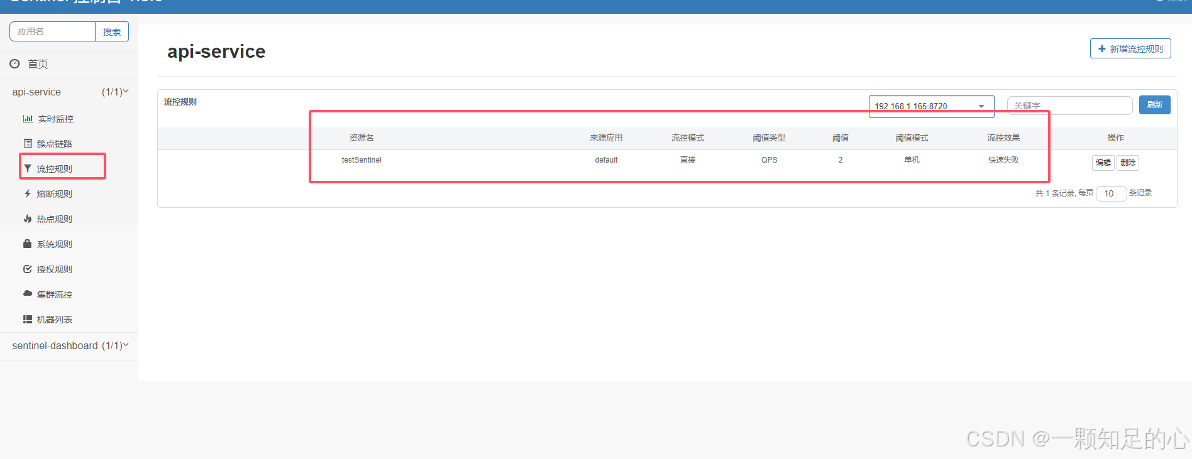Click sentinel-dashboard app name in sidebar

coord(55,345)
